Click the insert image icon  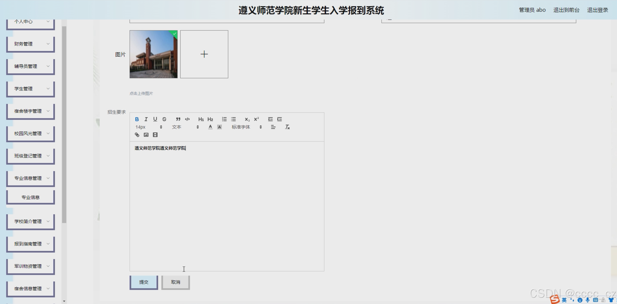coord(146,135)
